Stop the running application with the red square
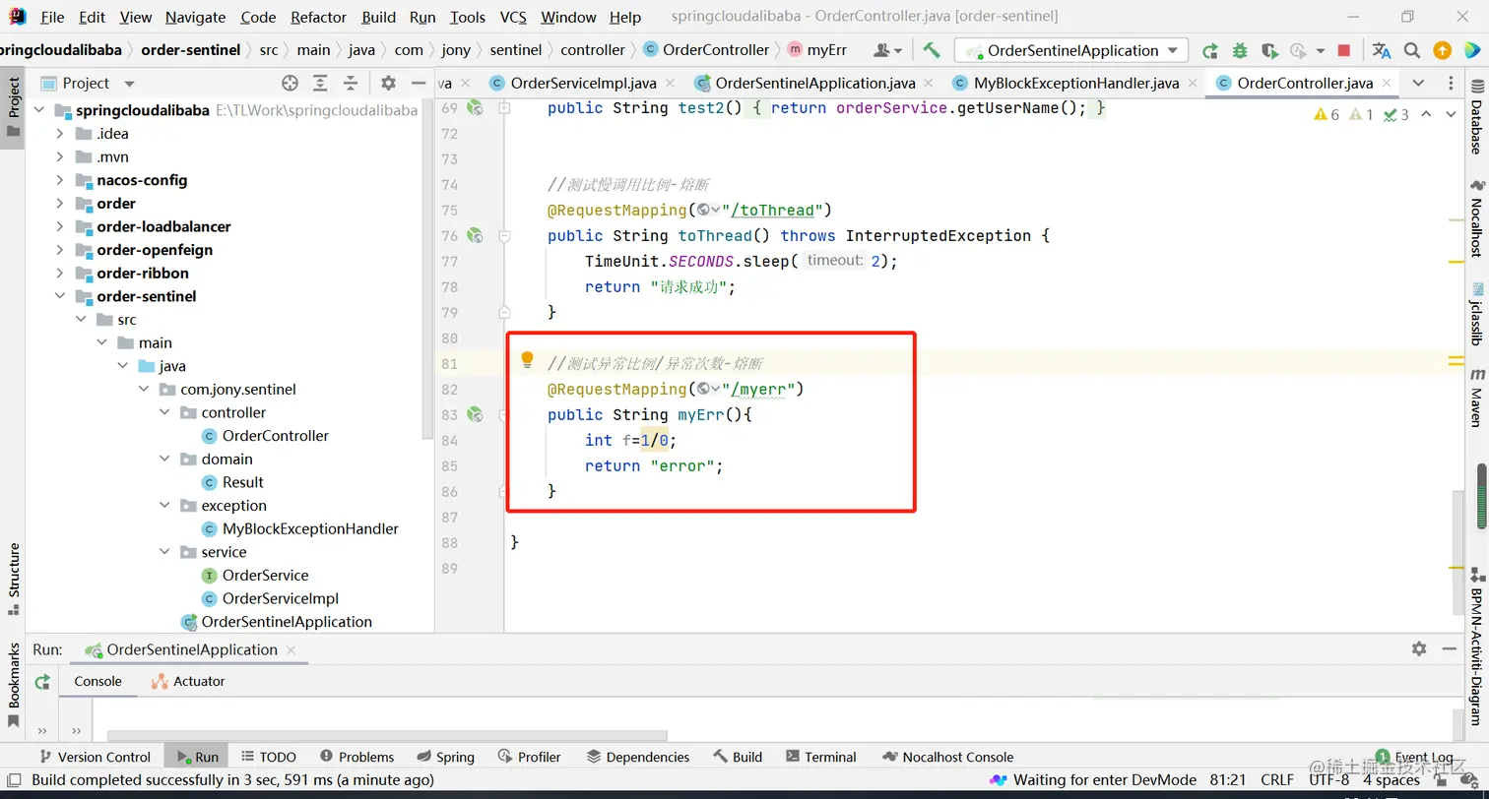The width and height of the screenshot is (1489, 799). point(1344,50)
